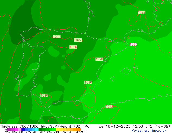The height and width of the screenshot is (133, 172).
Task: Click the 281 legend value
Action: pyautogui.click(x=35, y=132)
